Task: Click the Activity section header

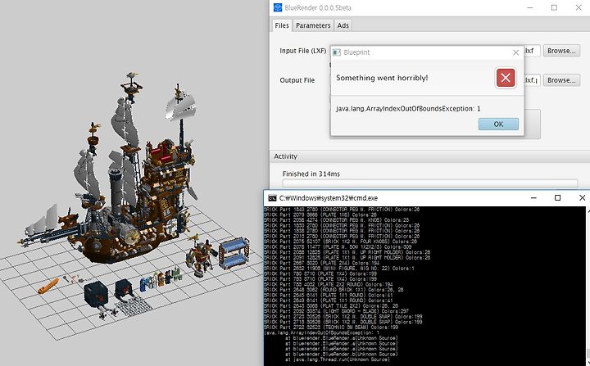Action: pyautogui.click(x=430, y=156)
